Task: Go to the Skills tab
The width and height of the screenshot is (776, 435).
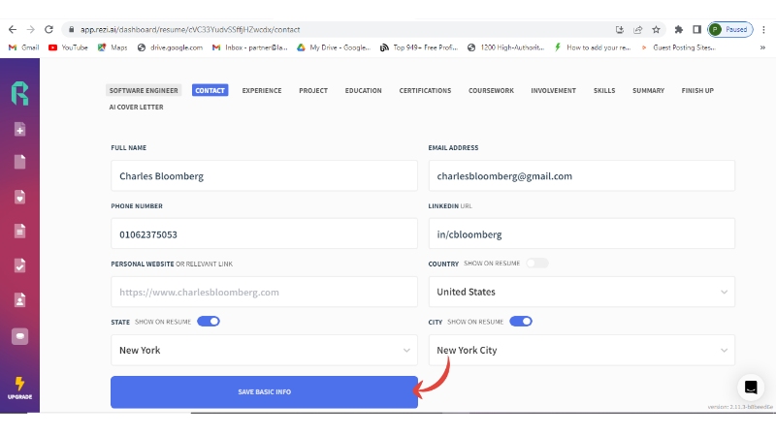Action: coord(604,90)
